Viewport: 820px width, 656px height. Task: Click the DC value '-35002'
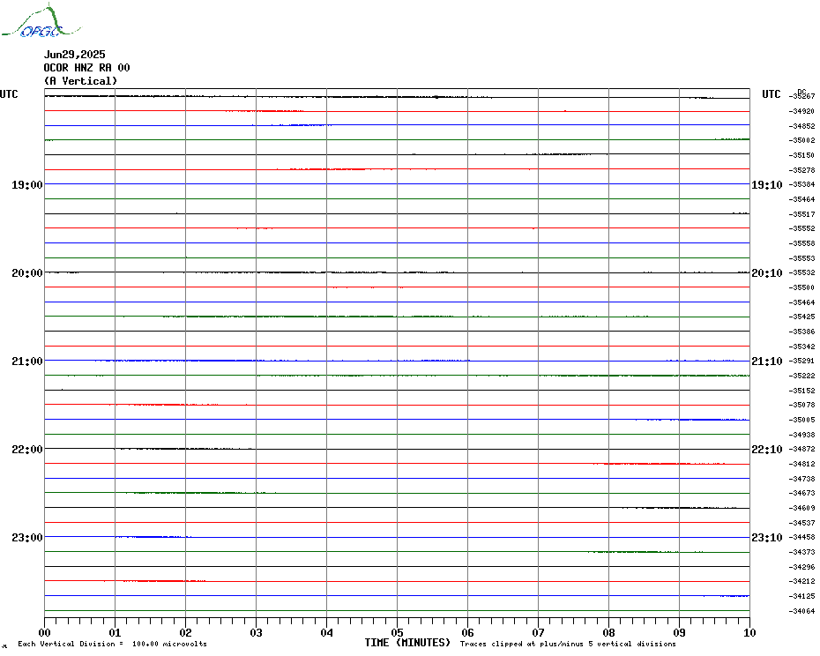tap(801, 141)
